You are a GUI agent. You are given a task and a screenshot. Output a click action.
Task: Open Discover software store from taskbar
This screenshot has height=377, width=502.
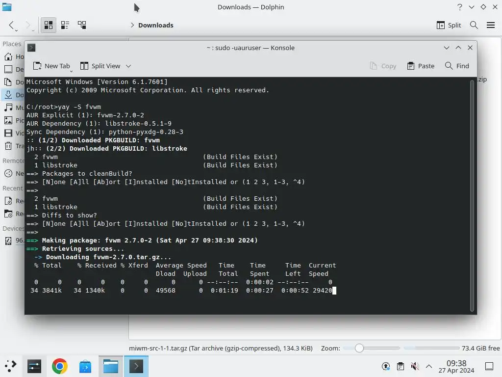click(85, 366)
